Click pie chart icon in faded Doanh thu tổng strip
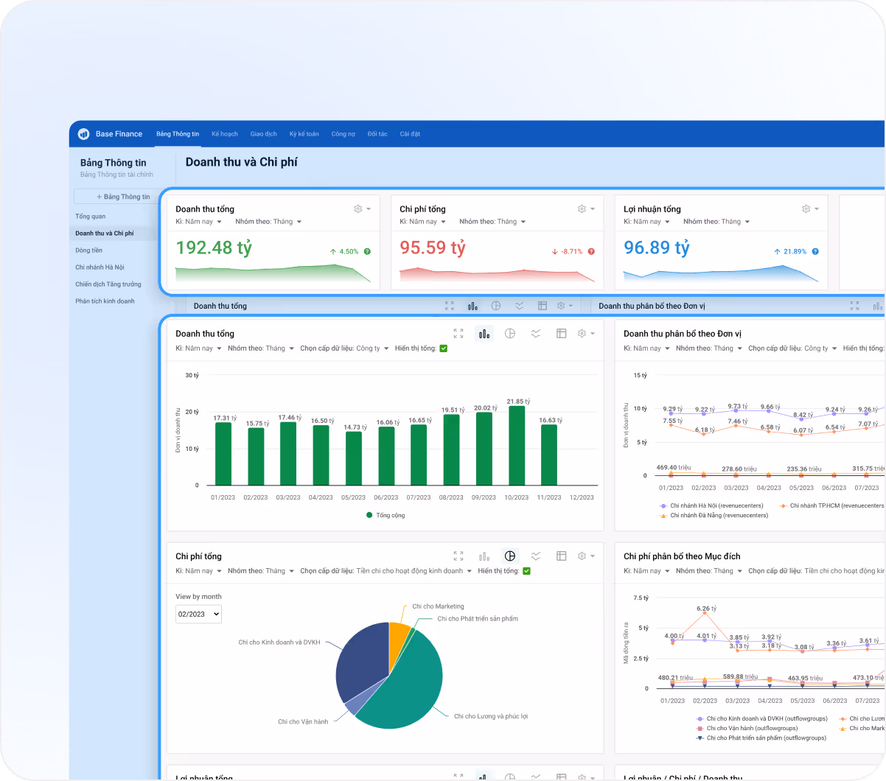The image size is (886, 781). [x=496, y=306]
